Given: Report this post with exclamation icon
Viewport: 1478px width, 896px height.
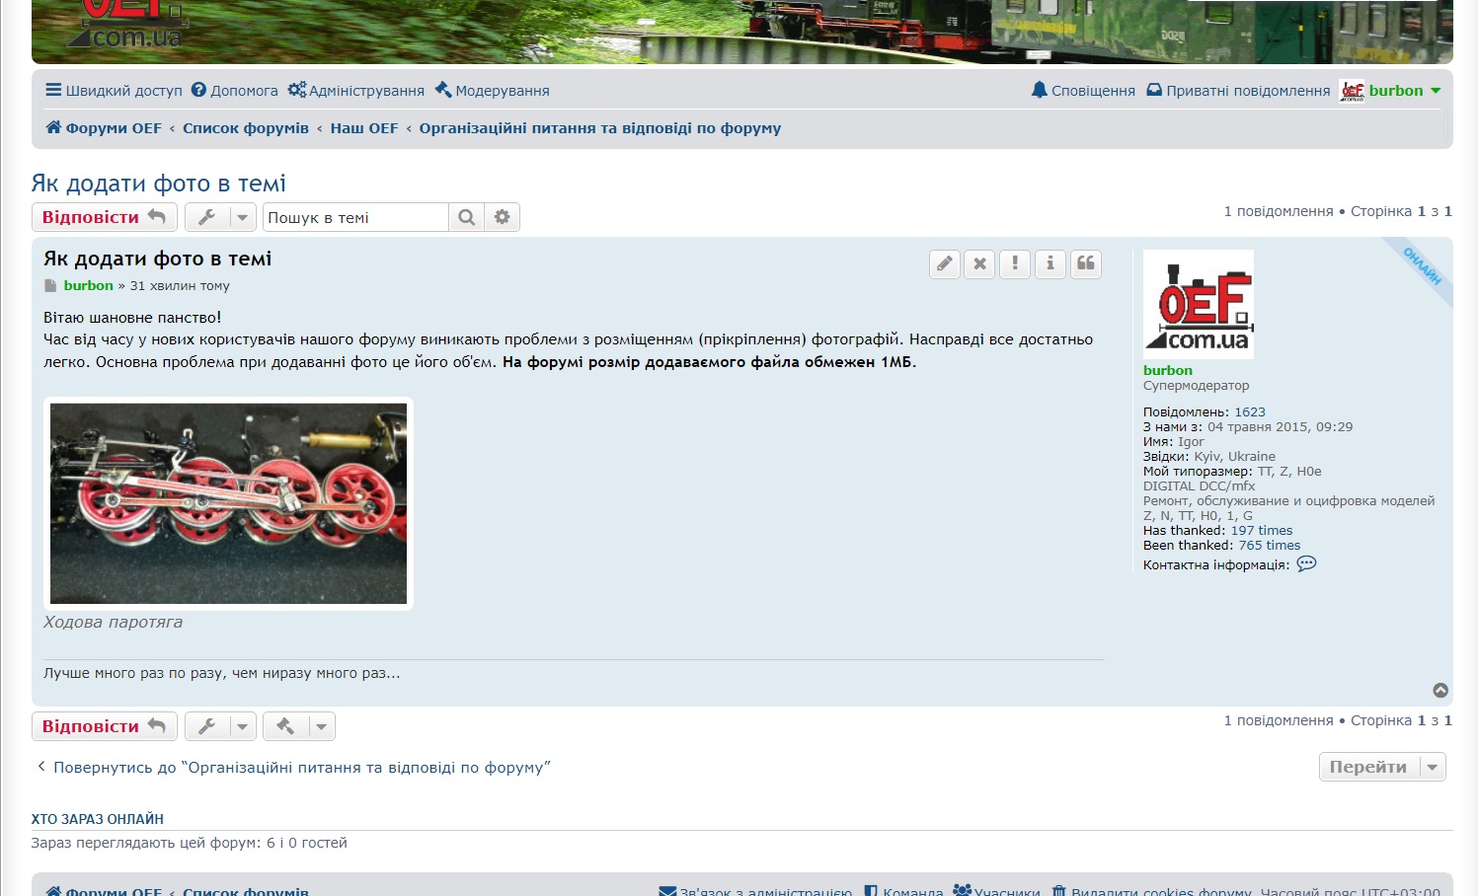Looking at the screenshot, I should tap(1015, 263).
